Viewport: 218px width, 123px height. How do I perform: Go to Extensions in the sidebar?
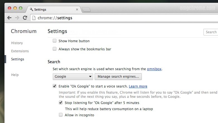20,51
